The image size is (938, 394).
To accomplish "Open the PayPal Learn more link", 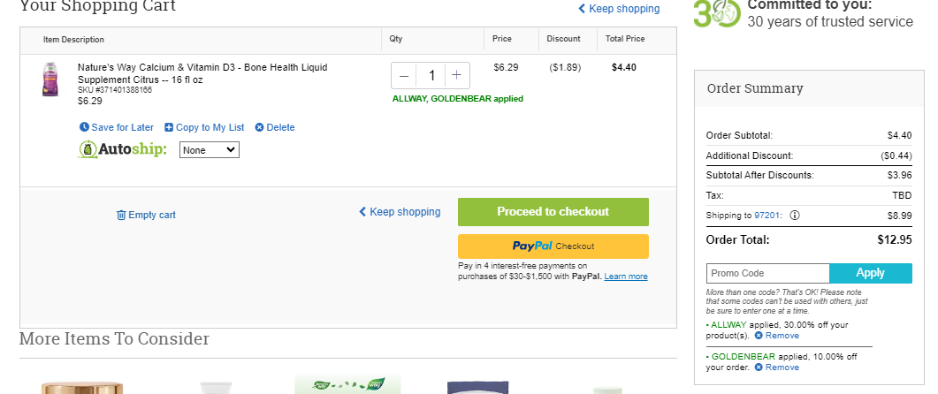I will [x=626, y=277].
